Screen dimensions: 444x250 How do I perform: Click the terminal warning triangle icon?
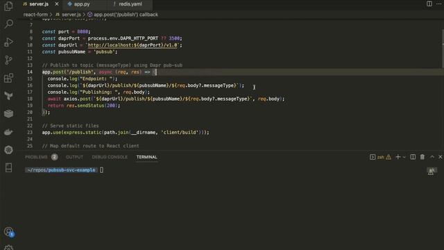click(388, 157)
